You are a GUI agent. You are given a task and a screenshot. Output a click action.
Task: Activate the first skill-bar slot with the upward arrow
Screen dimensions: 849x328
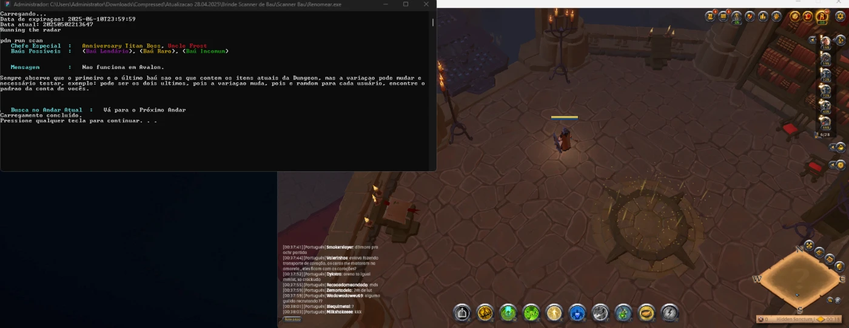[x=462, y=312]
